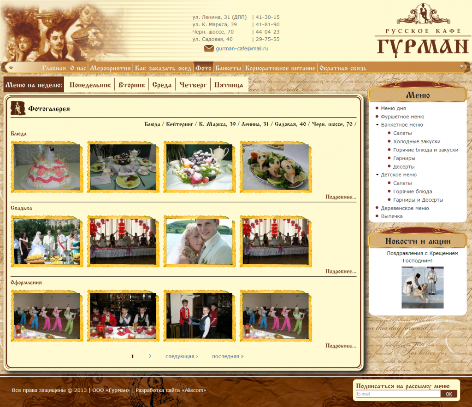Open Банкеты navigation menu item

click(228, 68)
